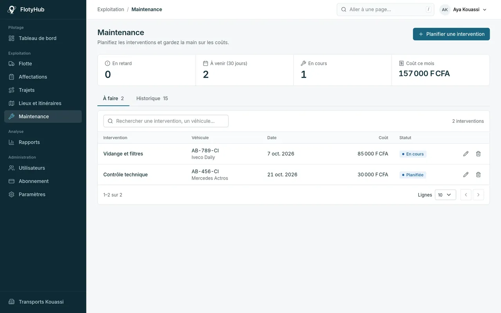Click the Abonnement credit card icon

coord(11,181)
